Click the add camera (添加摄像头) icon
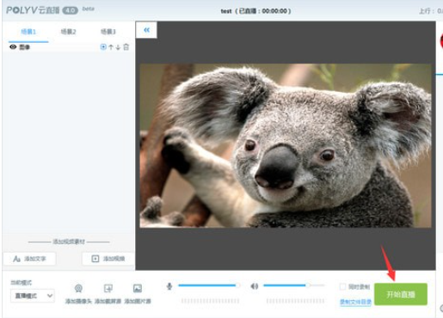Screen dimensions: 443x318 (x=78, y=288)
